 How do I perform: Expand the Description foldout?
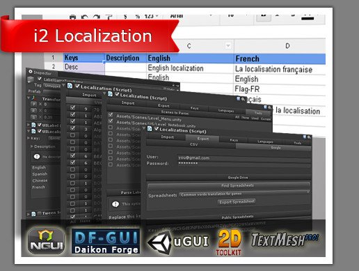coord(31,146)
